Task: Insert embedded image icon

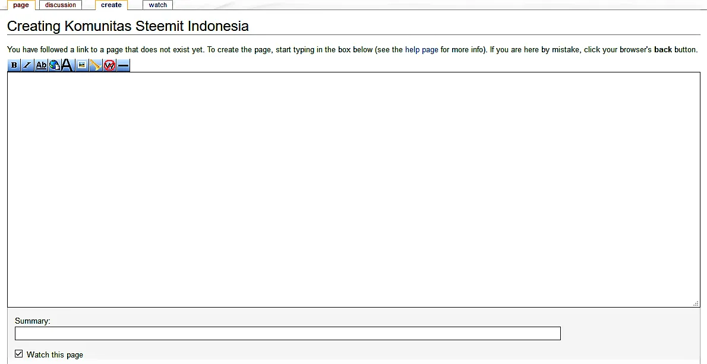Action: point(81,65)
